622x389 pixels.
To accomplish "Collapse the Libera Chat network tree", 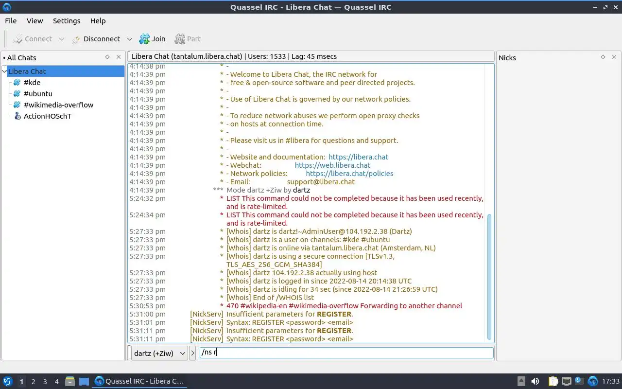I will point(5,71).
